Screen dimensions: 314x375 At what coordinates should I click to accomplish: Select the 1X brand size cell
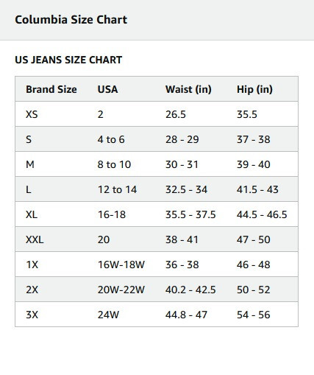tap(32, 264)
